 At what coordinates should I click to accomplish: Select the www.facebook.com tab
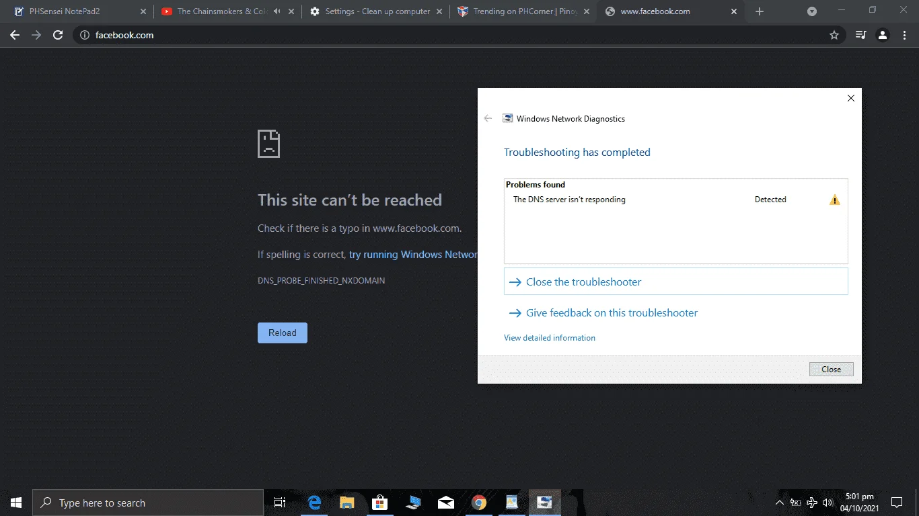point(671,11)
